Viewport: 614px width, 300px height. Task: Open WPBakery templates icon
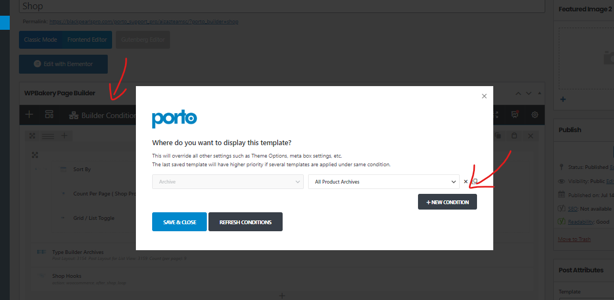coord(49,115)
